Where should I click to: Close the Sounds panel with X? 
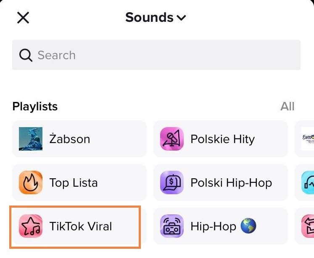click(23, 18)
